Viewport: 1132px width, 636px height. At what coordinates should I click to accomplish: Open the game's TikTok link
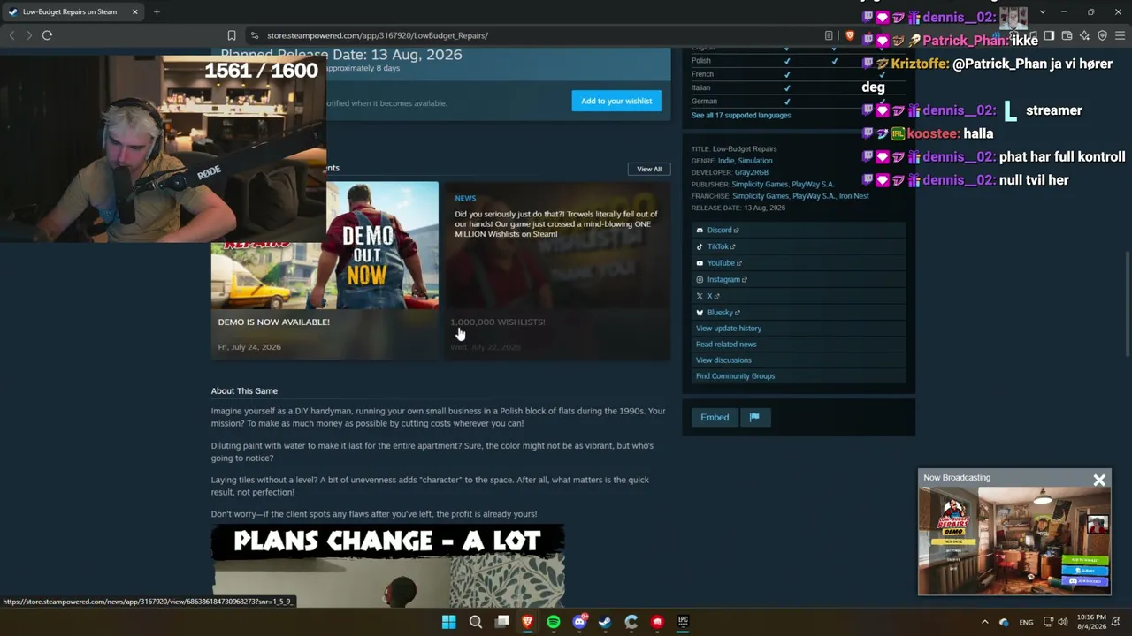click(x=718, y=246)
